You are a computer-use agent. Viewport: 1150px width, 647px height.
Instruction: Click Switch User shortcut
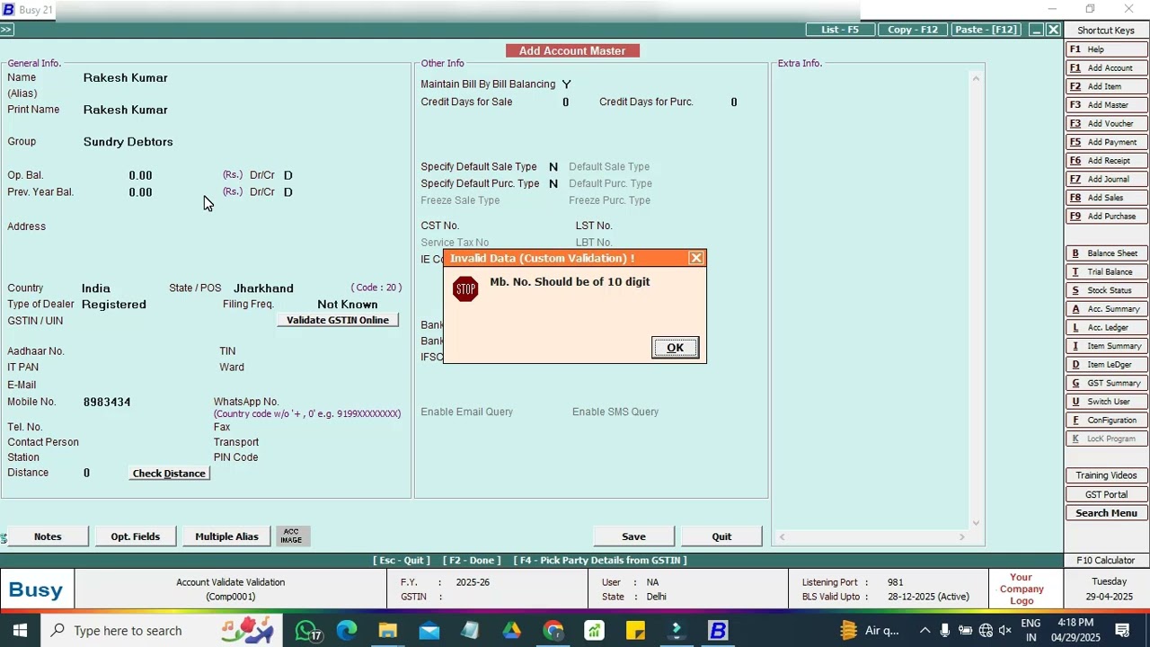pos(1106,402)
